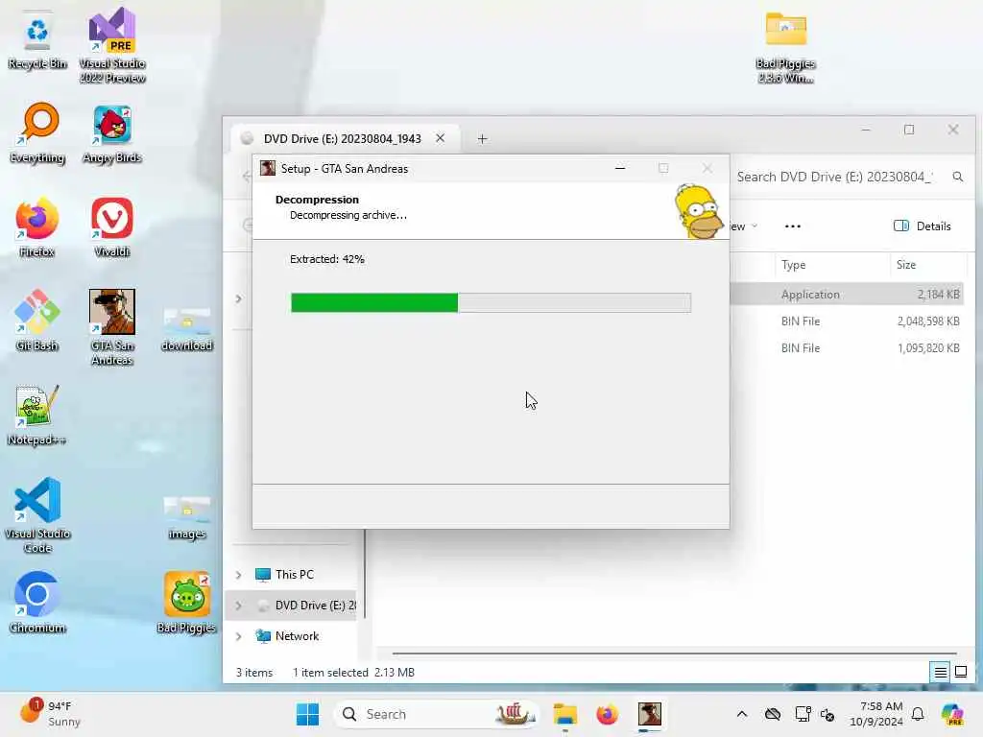This screenshot has width=983, height=737.
Task: Open the View dropdown in Explorer
Action: pyautogui.click(x=744, y=226)
